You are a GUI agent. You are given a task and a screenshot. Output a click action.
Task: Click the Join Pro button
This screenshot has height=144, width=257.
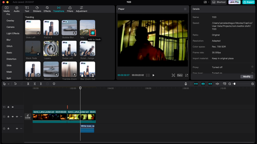[x=234, y=2]
